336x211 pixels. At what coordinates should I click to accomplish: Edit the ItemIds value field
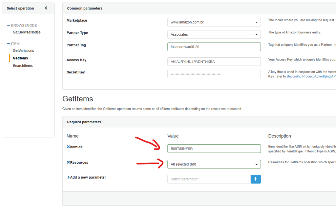tap(214, 149)
